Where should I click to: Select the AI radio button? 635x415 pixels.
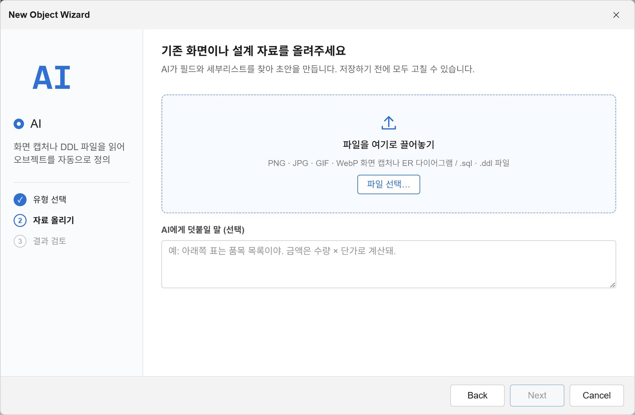(19, 124)
